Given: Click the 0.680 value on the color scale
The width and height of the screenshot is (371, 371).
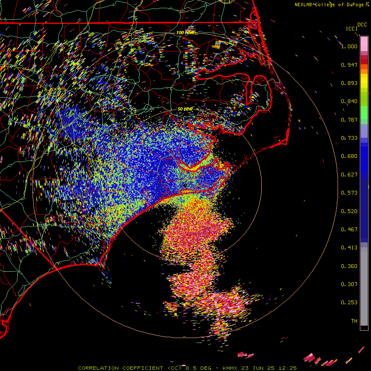Looking at the screenshot, I should click(x=349, y=156).
